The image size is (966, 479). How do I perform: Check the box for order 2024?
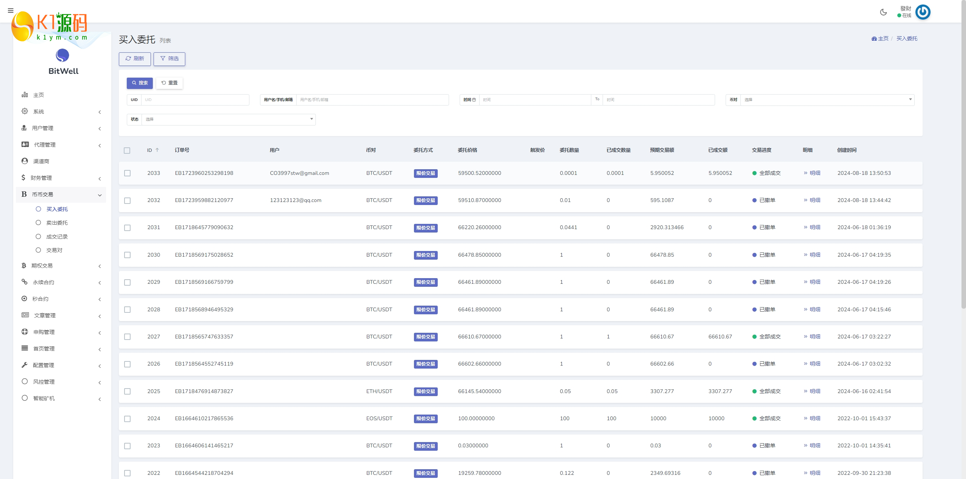128,419
